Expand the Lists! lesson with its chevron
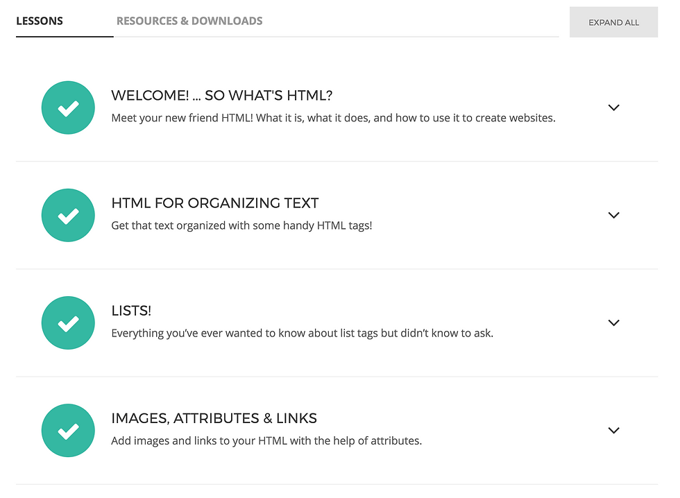This screenshot has height=498, width=680. tap(613, 323)
